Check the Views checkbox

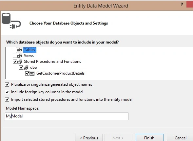(15, 56)
